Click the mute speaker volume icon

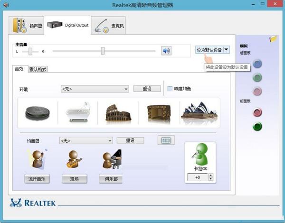(x=166, y=51)
